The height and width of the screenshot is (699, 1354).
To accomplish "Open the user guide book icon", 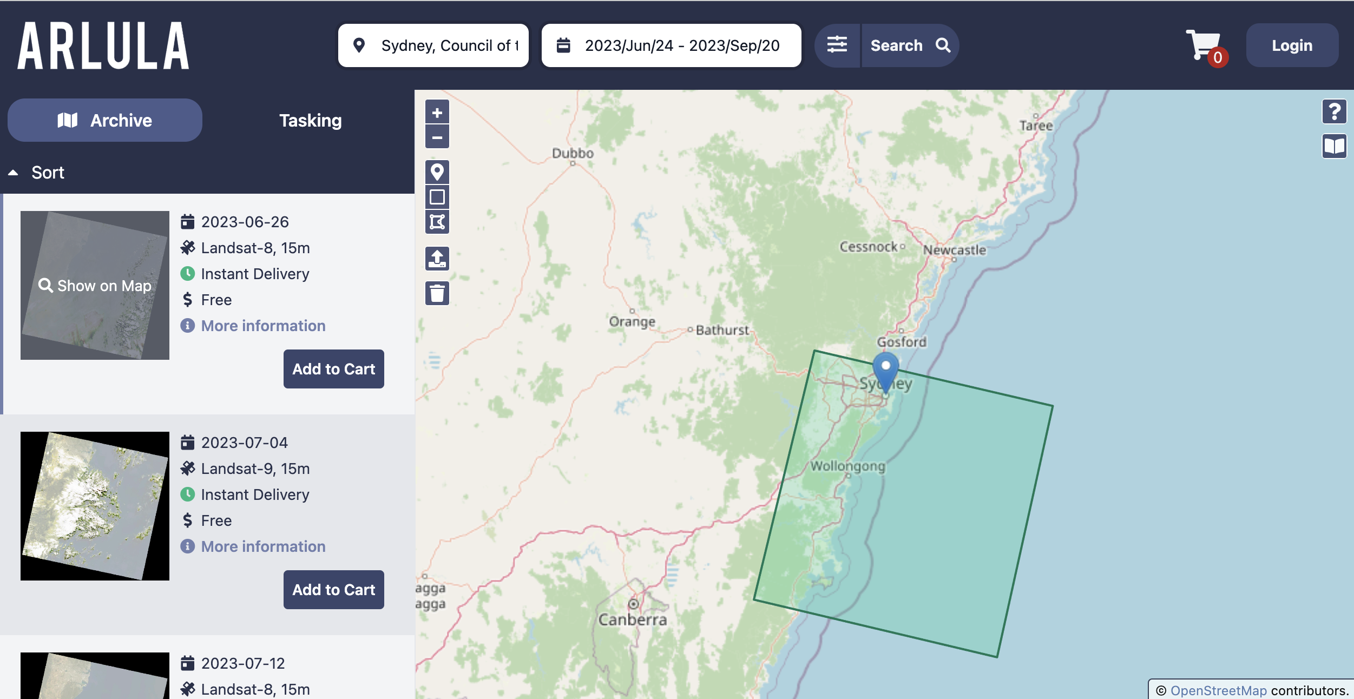I will click(1333, 146).
